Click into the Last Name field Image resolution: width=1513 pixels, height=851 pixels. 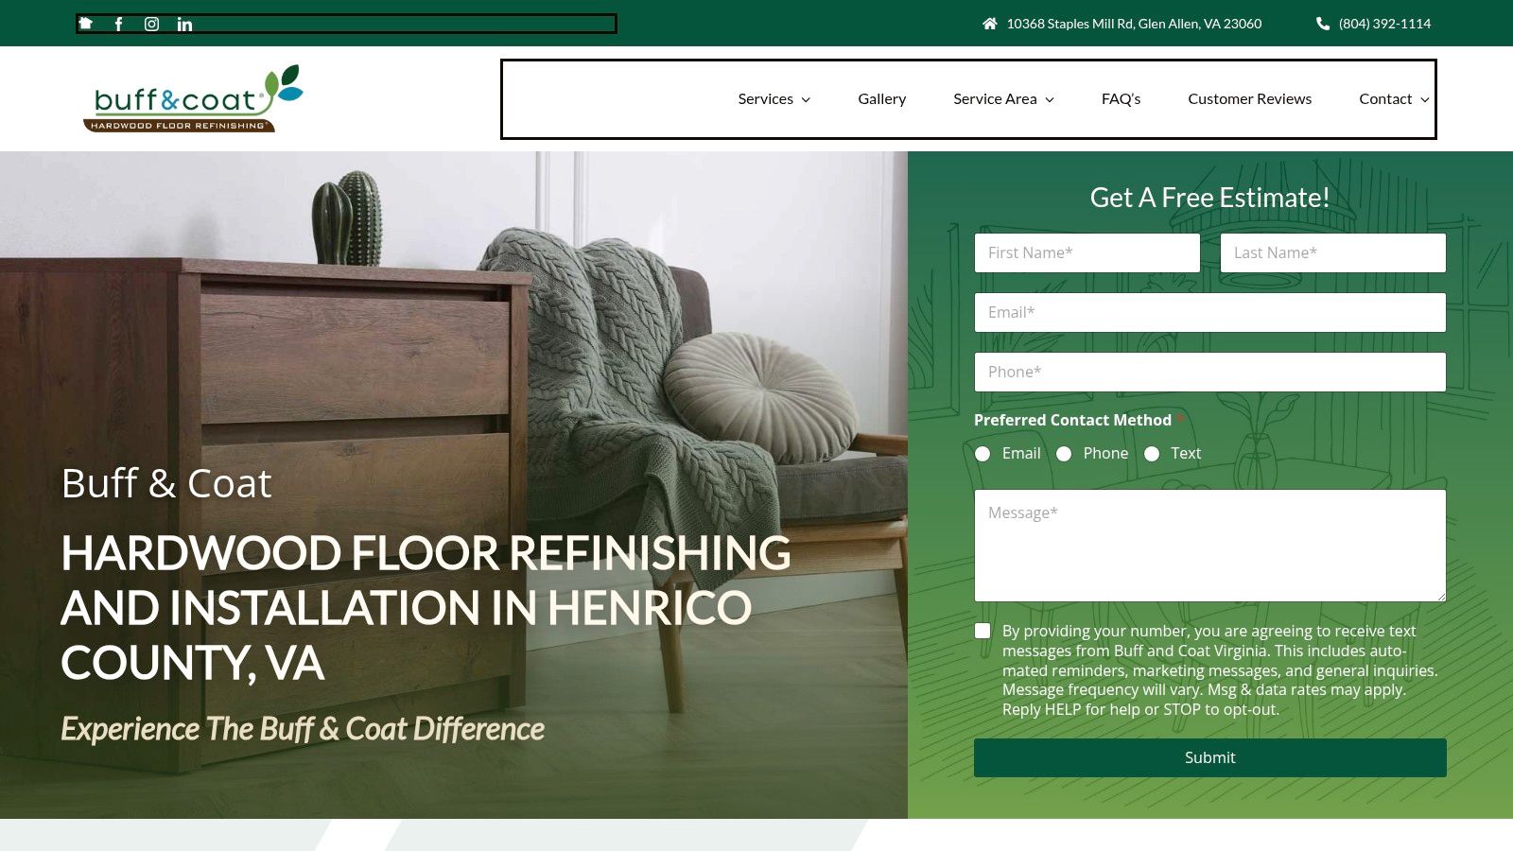[x=1333, y=252]
